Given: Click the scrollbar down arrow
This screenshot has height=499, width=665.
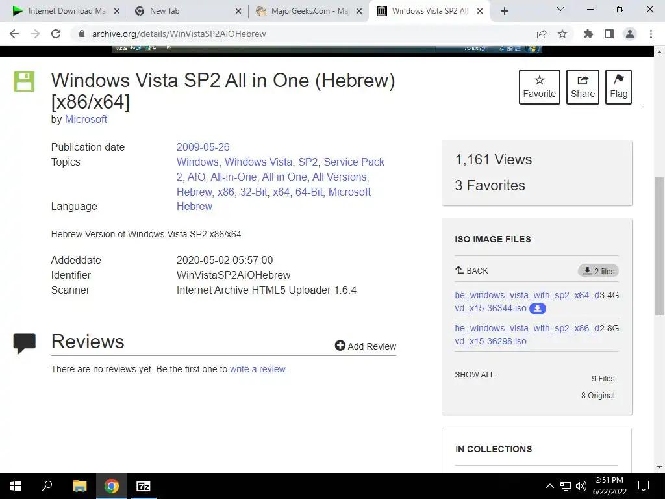Looking at the screenshot, I should coord(659,467).
